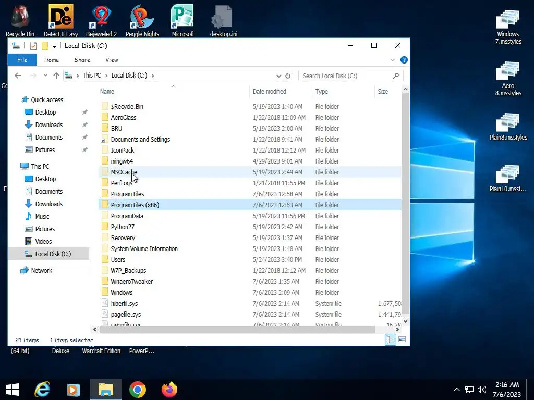
Task: Refresh the Local Disk (C:) view
Action: click(288, 76)
